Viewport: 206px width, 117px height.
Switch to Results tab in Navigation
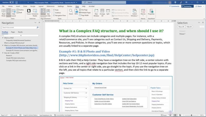20,32
